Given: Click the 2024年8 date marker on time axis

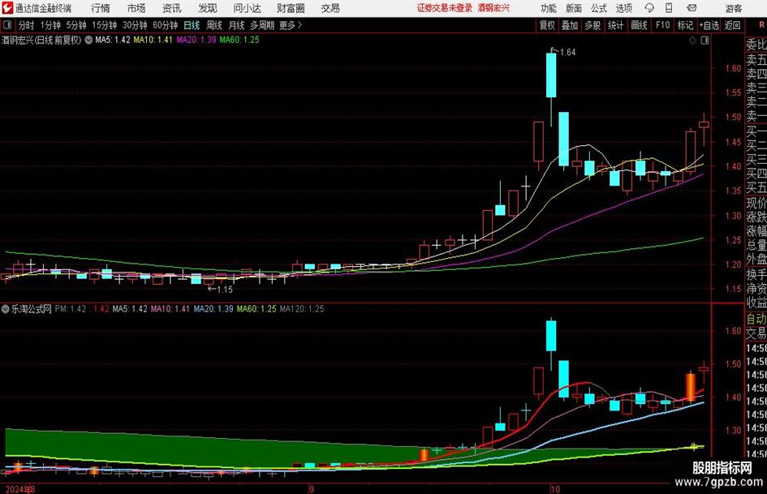Looking at the screenshot, I should tap(20, 489).
